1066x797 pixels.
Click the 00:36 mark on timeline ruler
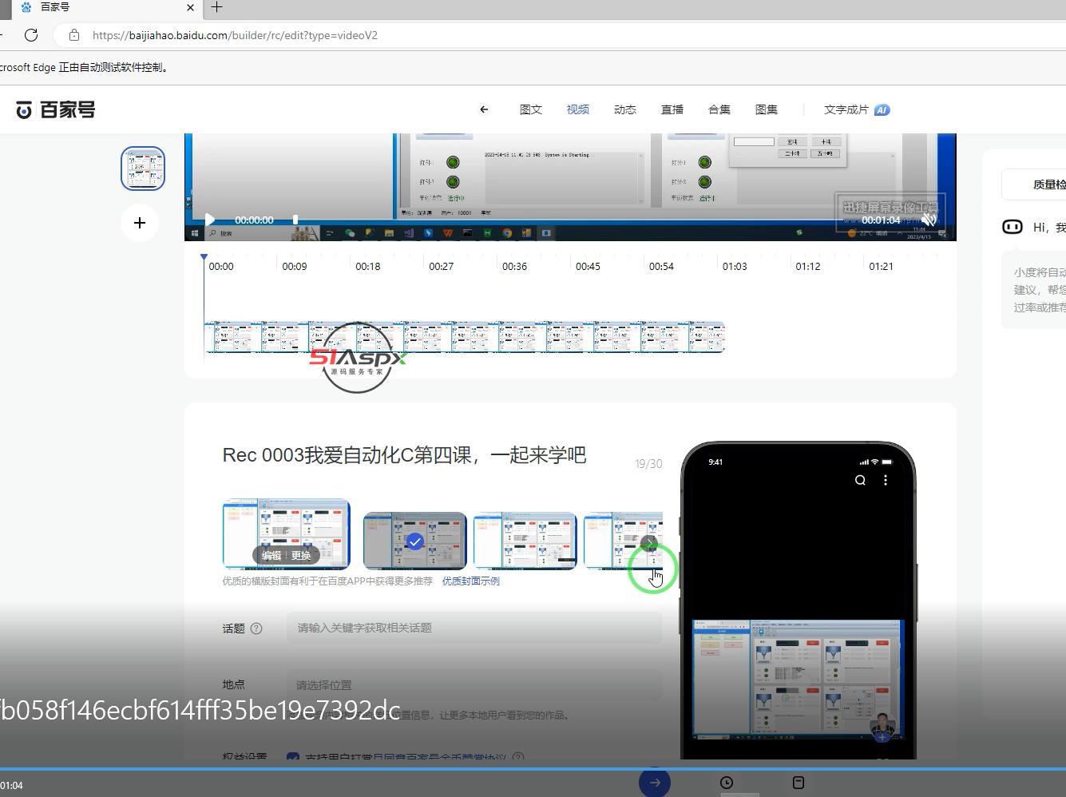tap(514, 267)
